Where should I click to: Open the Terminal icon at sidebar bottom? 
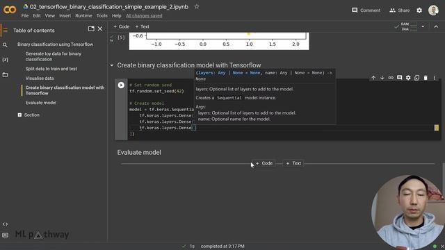point(5,235)
